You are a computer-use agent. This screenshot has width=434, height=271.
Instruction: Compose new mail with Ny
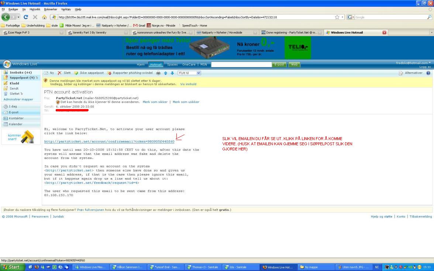tap(49, 73)
